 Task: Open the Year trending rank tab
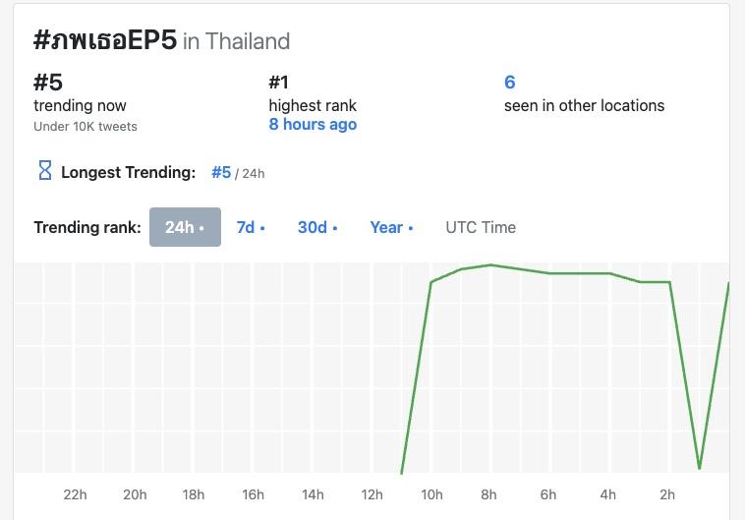click(x=391, y=227)
